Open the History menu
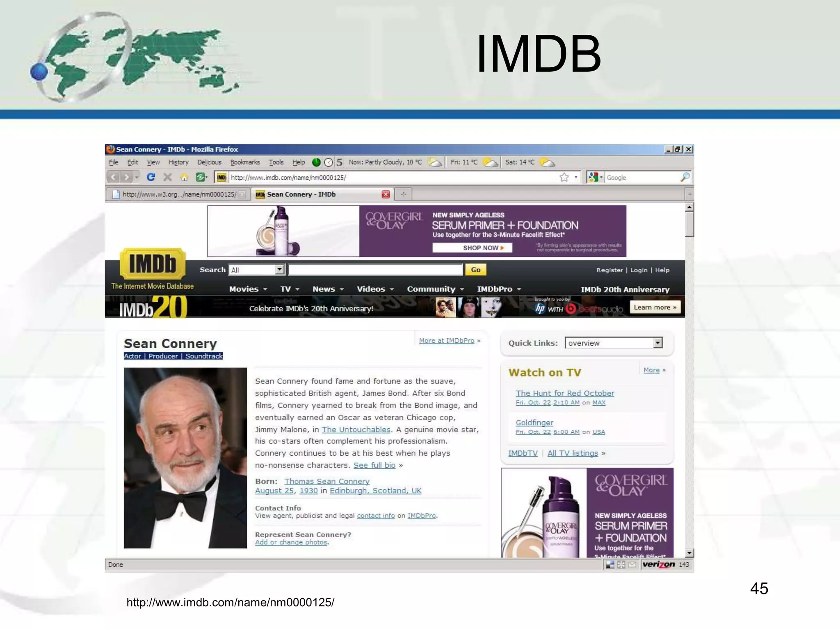The image size is (840, 630). tap(178, 162)
